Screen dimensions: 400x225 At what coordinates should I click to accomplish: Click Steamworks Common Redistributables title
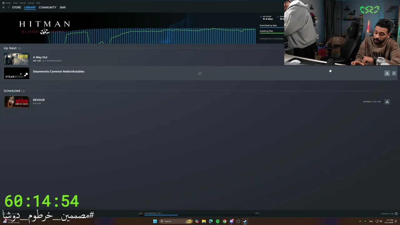(x=58, y=72)
